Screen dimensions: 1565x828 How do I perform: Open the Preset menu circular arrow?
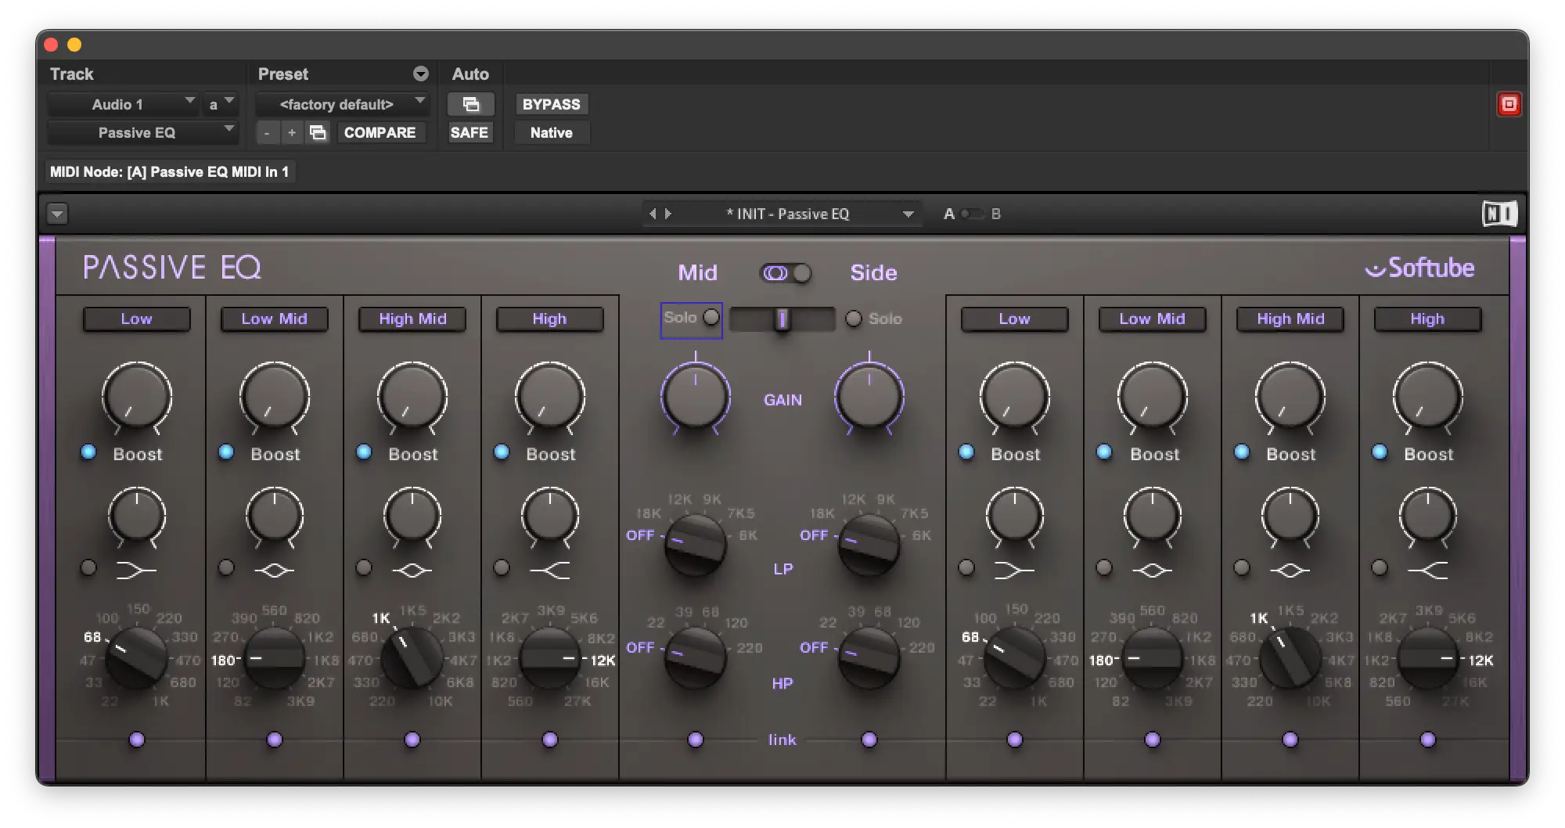421,74
